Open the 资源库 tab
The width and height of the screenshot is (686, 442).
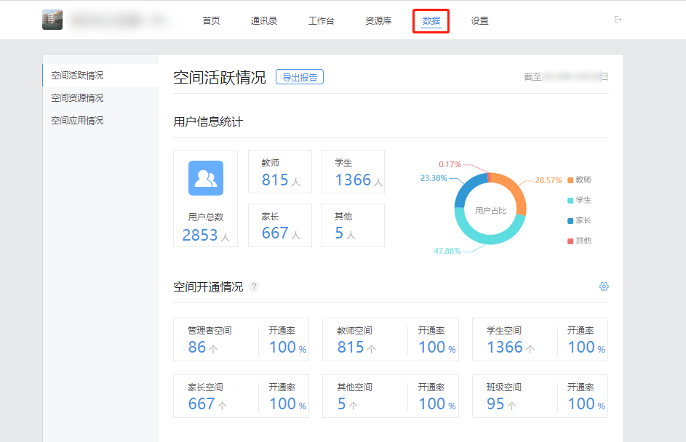[378, 21]
